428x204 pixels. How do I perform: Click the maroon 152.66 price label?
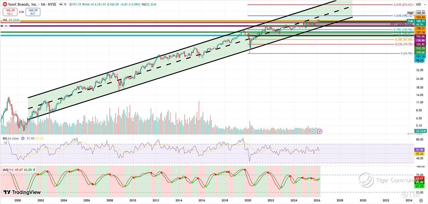[x=420, y=36]
